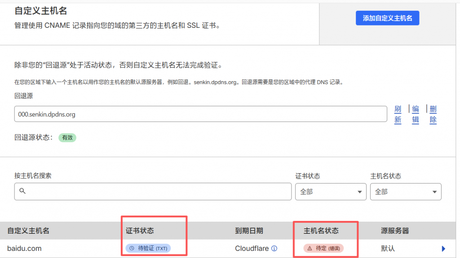The height and width of the screenshot is (258, 460).
Task: Click the 删除 link
Action: [433, 114]
